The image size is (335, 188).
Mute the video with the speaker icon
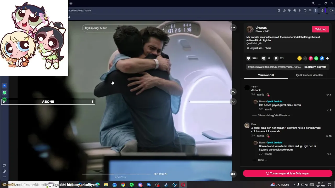coord(233,174)
